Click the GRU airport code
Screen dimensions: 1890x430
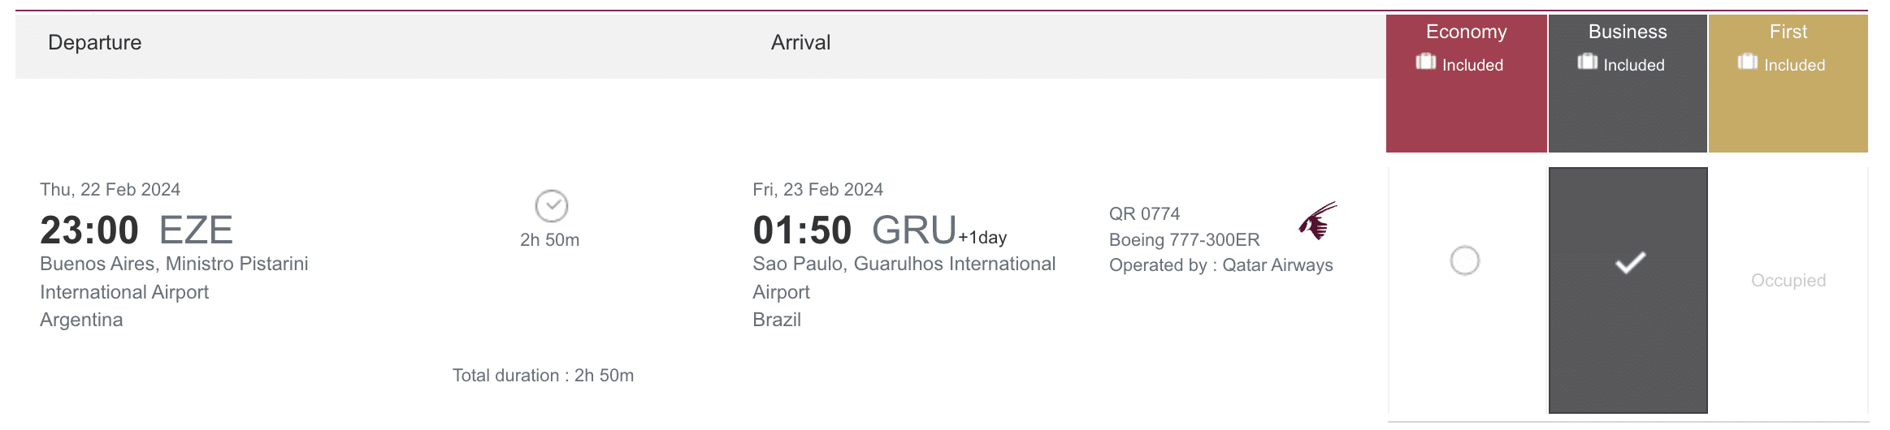point(913,230)
